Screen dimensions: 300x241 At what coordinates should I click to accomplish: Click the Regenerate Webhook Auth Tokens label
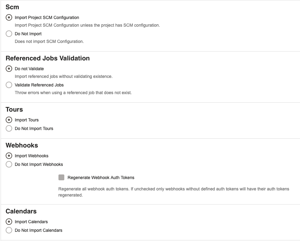101,178
